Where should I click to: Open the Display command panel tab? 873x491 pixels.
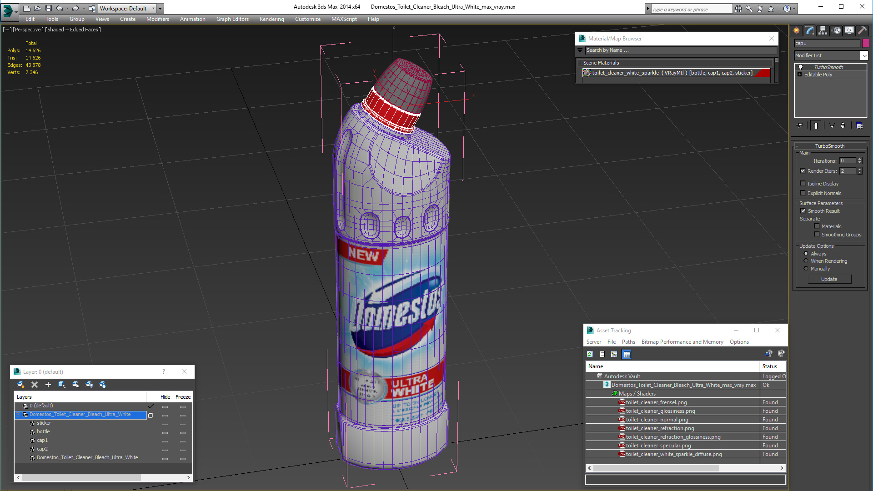pyautogui.click(x=849, y=30)
